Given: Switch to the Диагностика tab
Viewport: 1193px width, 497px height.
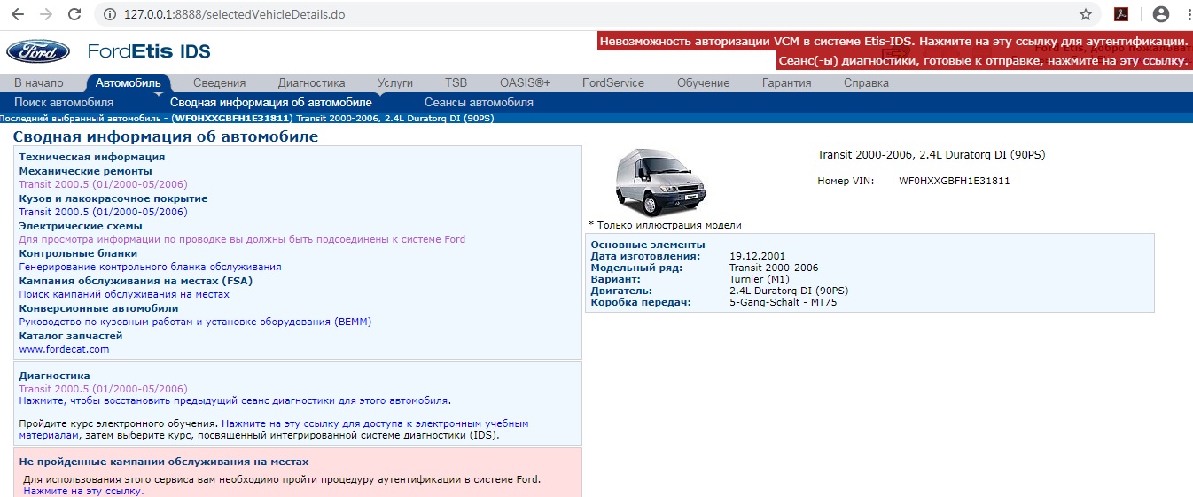Looking at the screenshot, I should coord(311,83).
